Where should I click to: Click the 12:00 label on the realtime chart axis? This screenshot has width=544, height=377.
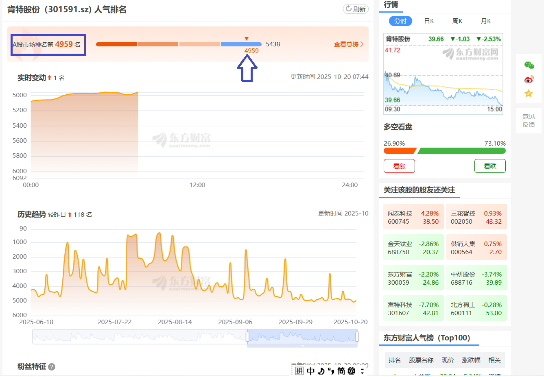197,185
